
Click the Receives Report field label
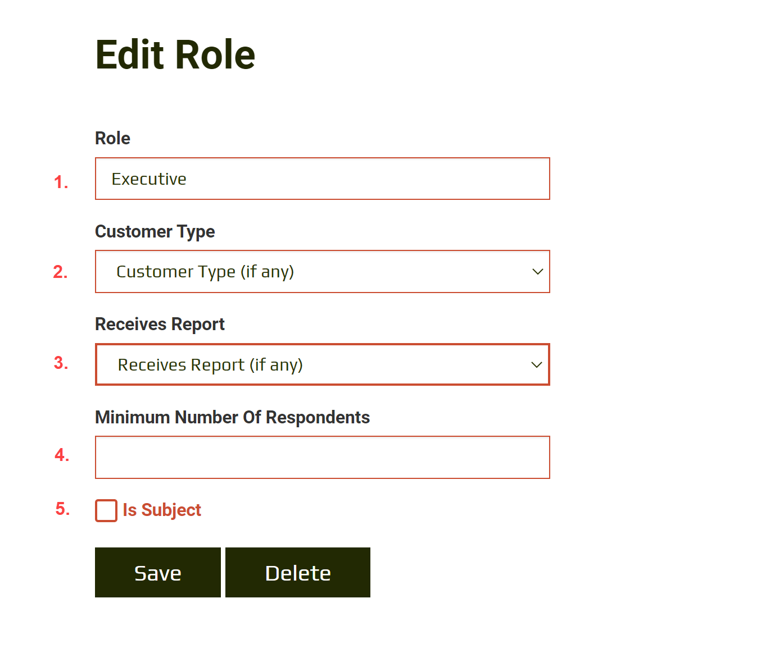pyautogui.click(x=160, y=324)
